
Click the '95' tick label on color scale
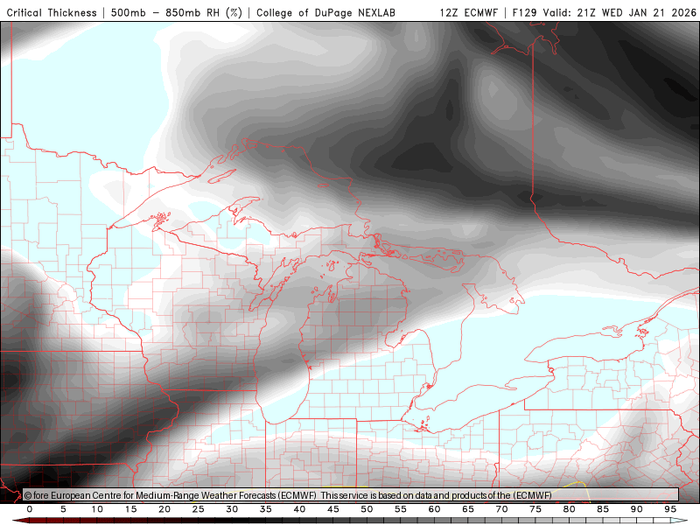670,509
